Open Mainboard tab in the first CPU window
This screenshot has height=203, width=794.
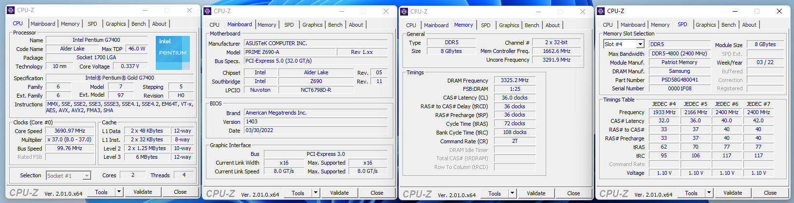(x=43, y=24)
